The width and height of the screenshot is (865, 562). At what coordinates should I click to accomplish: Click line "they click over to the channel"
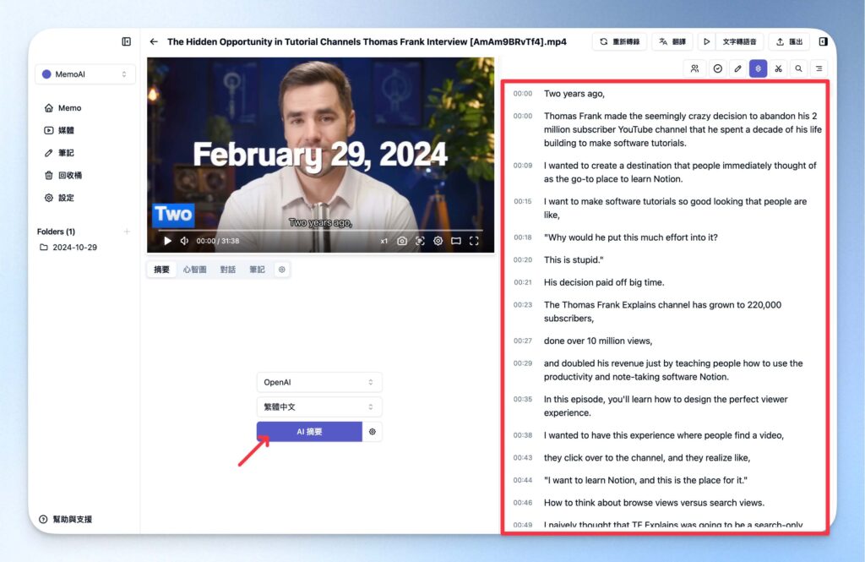[647, 458]
